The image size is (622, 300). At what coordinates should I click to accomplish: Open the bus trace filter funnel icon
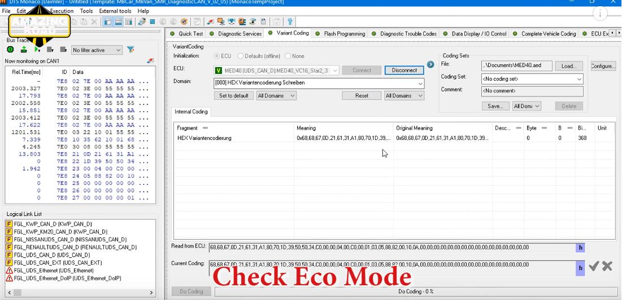(x=130, y=50)
